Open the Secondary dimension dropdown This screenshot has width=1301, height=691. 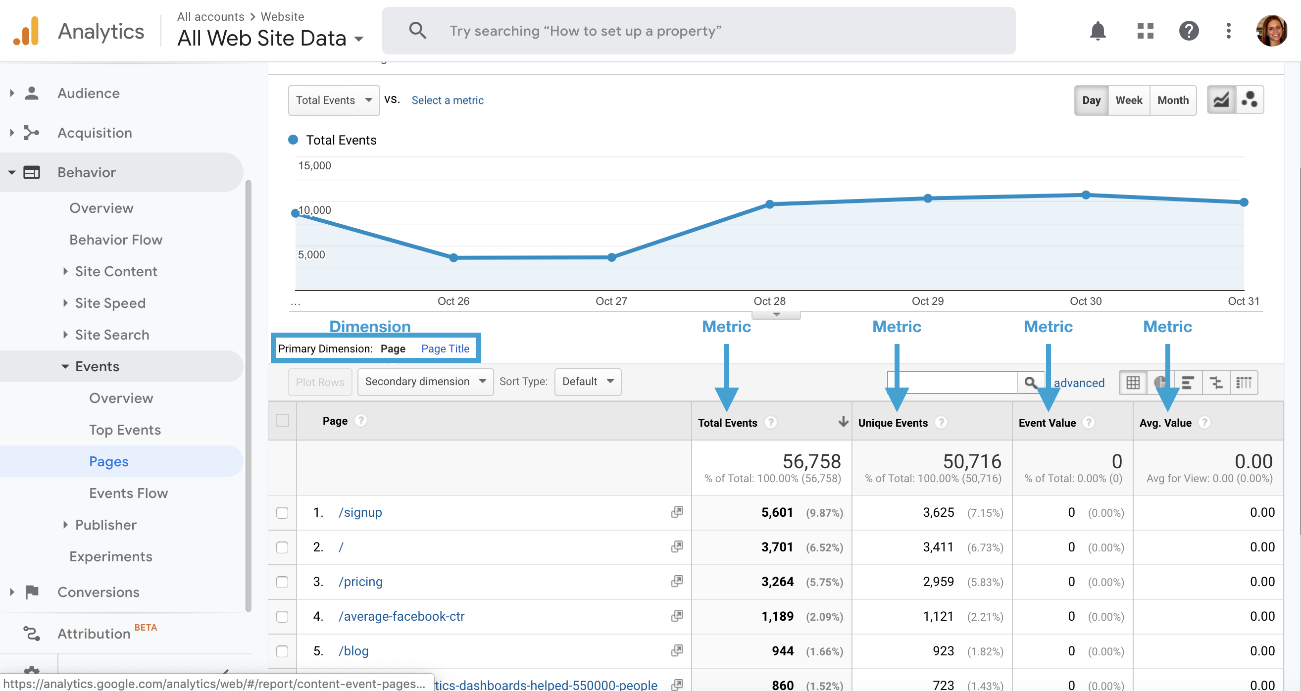[425, 382]
